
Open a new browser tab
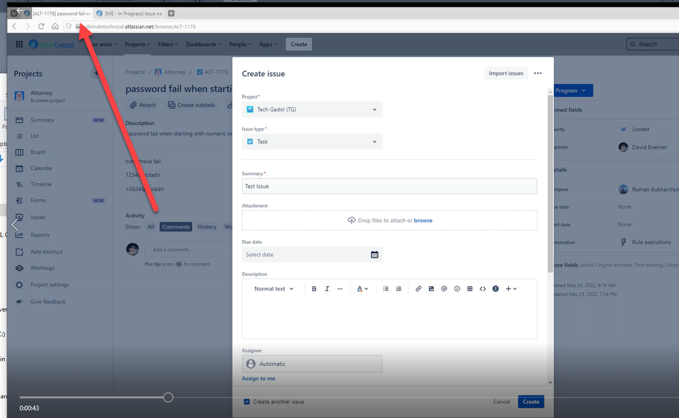coord(171,14)
